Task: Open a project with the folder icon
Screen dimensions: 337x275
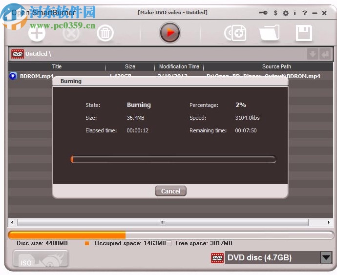Action: [x=270, y=33]
